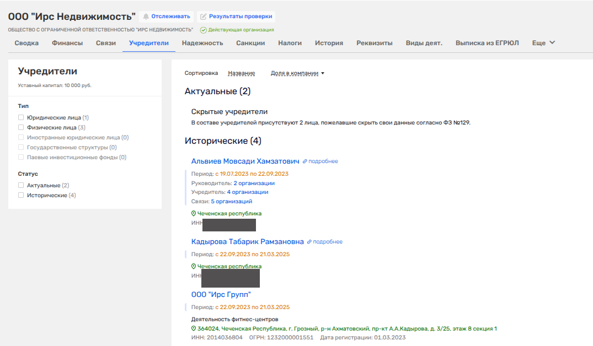Open the История tab
This screenshot has height=346, width=593.
329,43
